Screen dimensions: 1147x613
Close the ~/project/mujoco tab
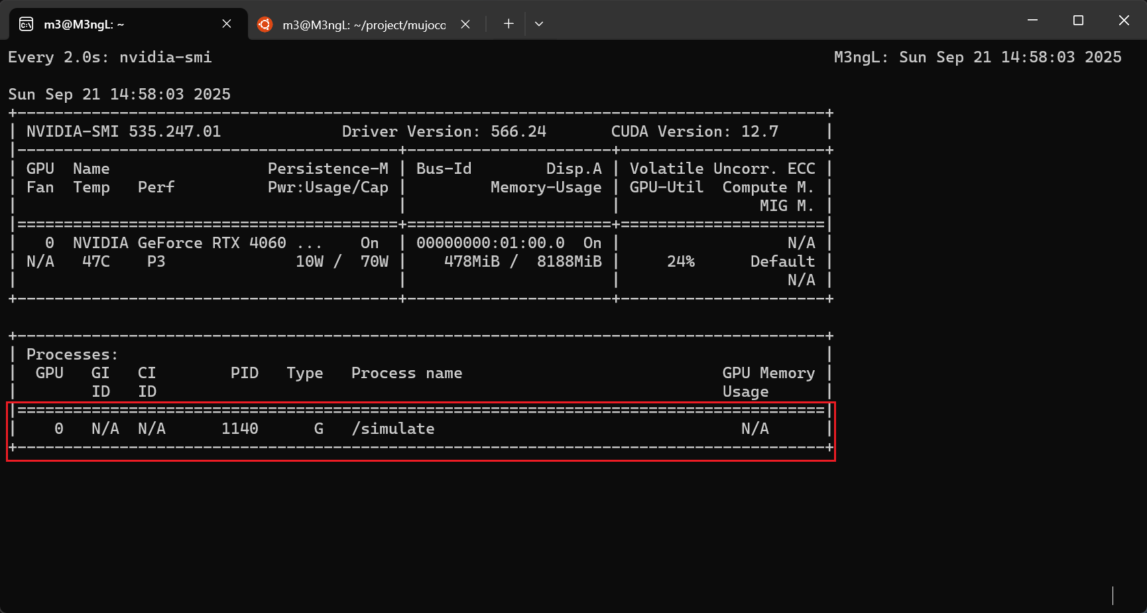click(465, 25)
